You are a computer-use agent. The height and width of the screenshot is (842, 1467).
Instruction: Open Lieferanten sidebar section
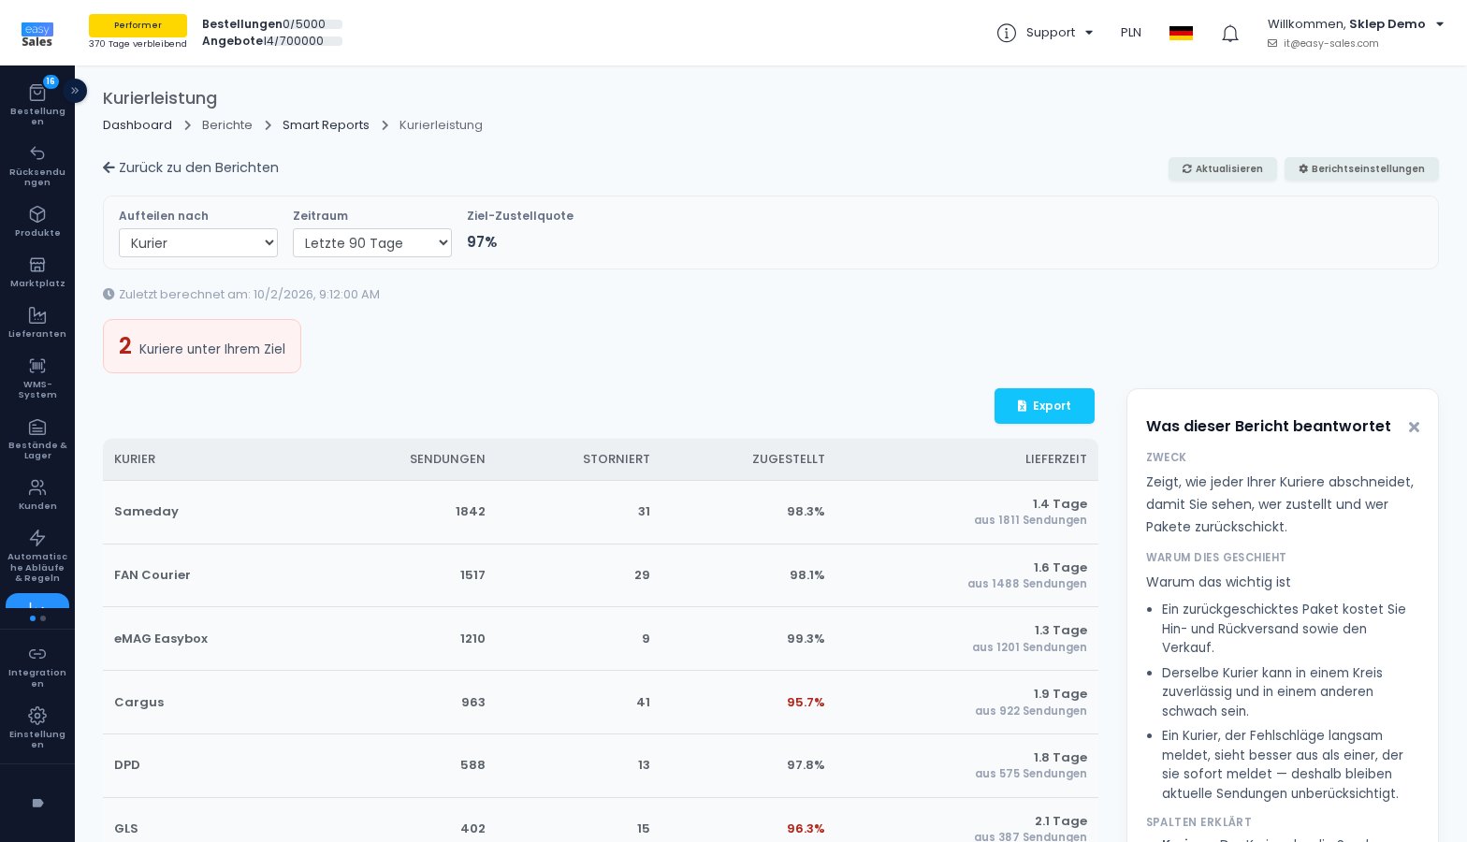pyautogui.click(x=37, y=323)
